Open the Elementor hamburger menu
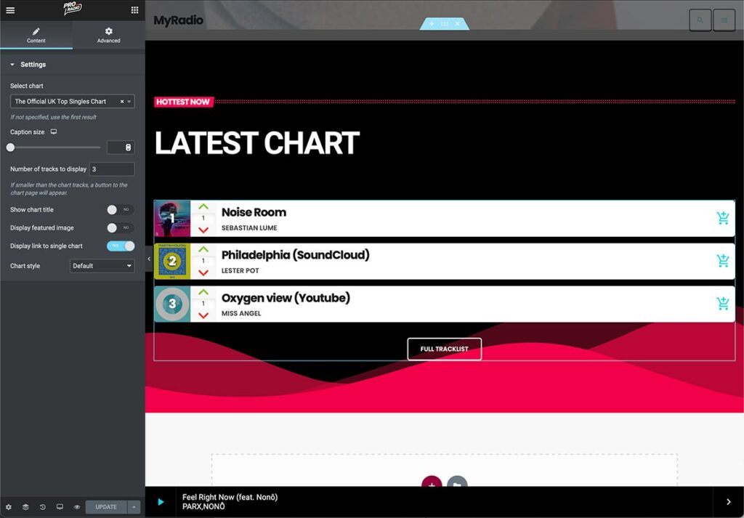This screenshot has height=518, width=744. [x=10, y=10]
